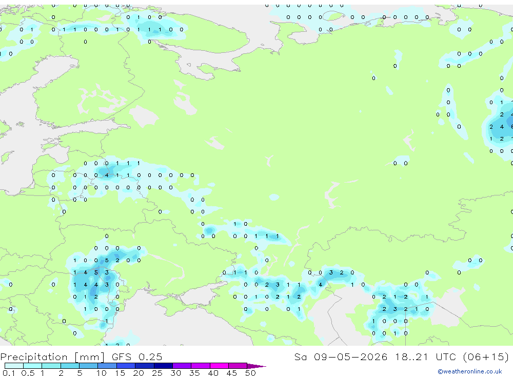Click the 25–30 mm navy legend swatch

[163, 366]
